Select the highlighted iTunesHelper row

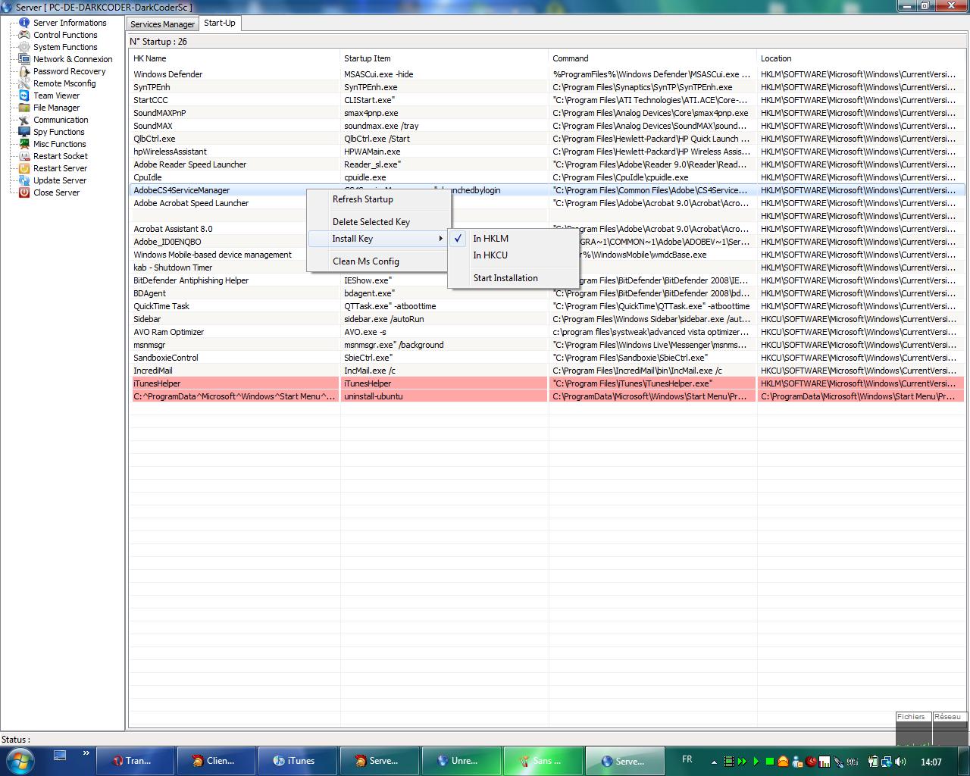click(547, 383)
